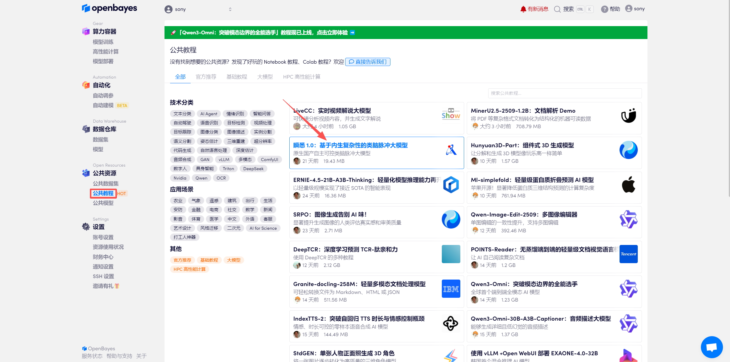Open 公共模型 in the sidebar

point(103,203)
